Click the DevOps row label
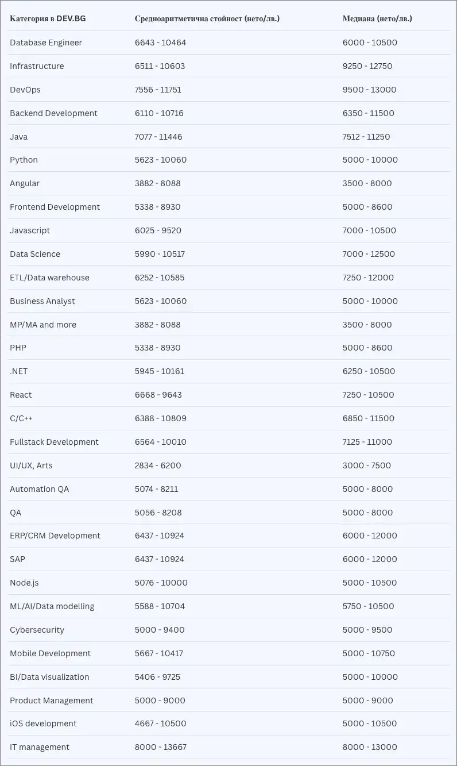 coord(25,90)
